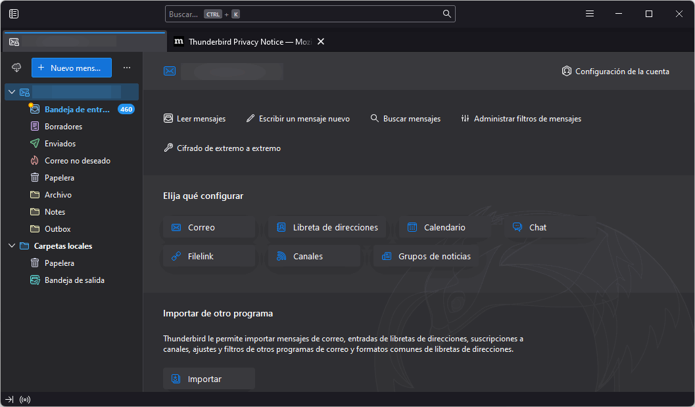The height and width of the screenshot is (407, 695).
Task: Click the get messages cloud icon
Action: [x=16, y=68]
